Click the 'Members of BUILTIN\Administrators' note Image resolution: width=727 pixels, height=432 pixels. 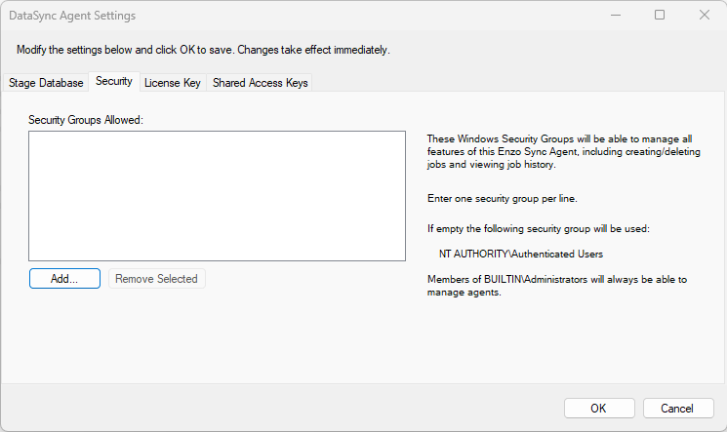pyautogui.click(x=557, y=286)
